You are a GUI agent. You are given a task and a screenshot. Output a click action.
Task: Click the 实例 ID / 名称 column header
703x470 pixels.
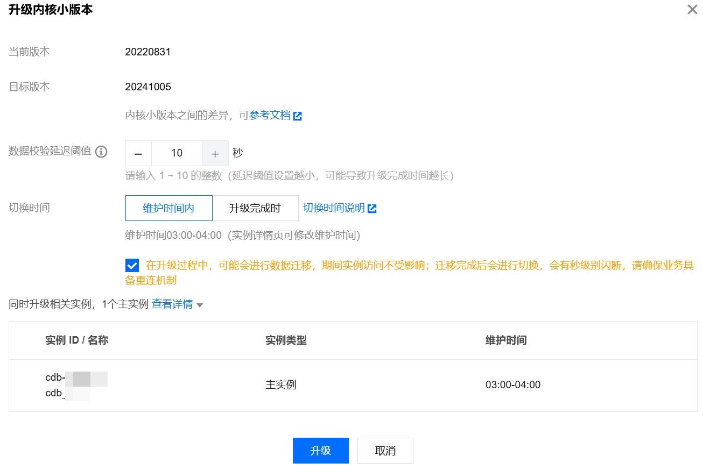(x=76, y=340)
